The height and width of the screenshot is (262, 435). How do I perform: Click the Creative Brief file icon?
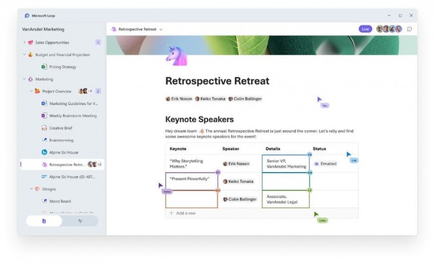click(44, 128)
